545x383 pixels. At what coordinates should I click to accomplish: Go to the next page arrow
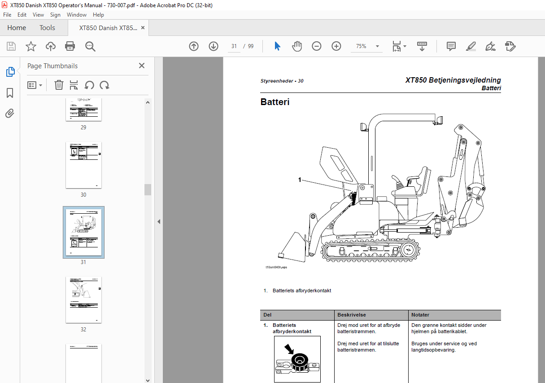(x=214, y=46)
